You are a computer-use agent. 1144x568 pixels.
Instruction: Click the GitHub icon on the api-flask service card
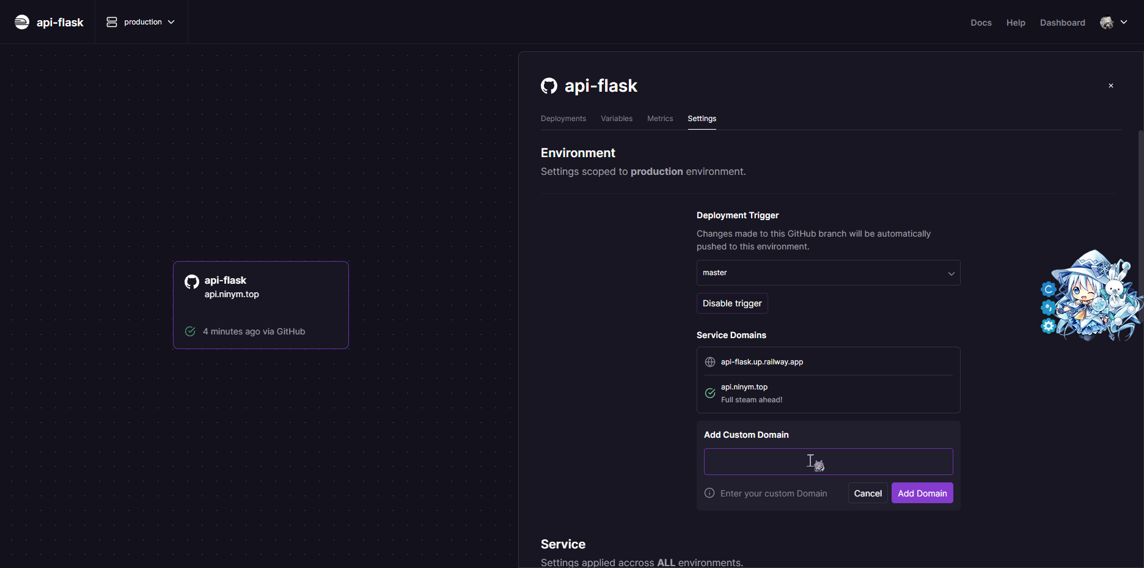[192, 281]
